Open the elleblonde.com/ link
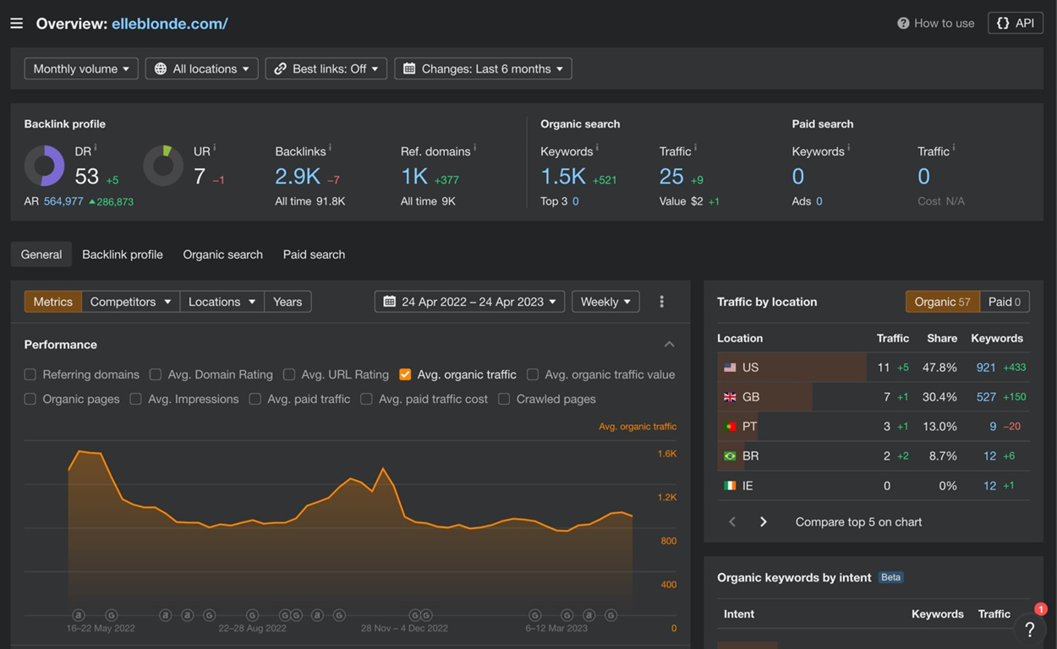This screenshot has width=1057, height=649. click(x=170, y=24)
